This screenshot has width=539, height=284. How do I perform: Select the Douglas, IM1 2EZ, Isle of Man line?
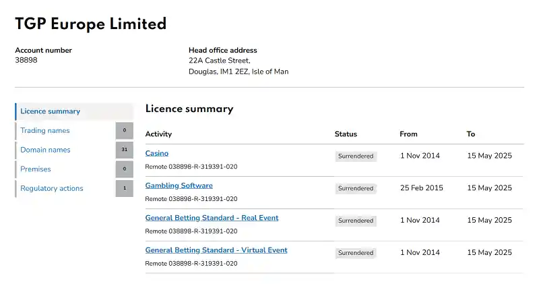[x=239, y=72]
